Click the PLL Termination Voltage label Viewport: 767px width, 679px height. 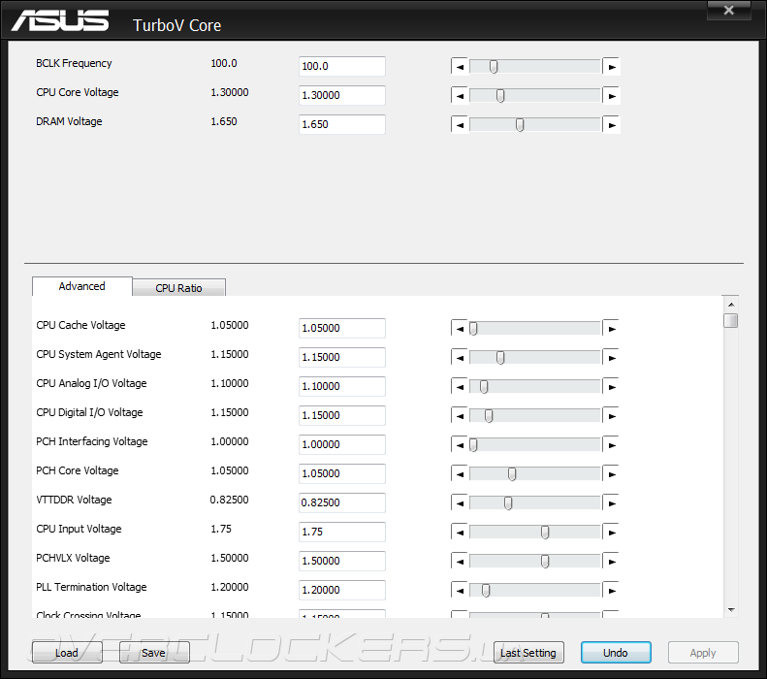coord(91,587)
